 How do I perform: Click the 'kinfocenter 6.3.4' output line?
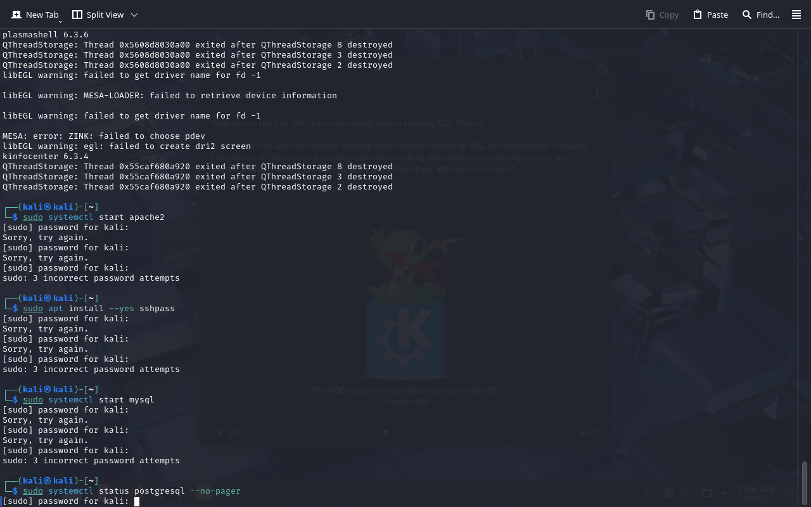point(46,157)
